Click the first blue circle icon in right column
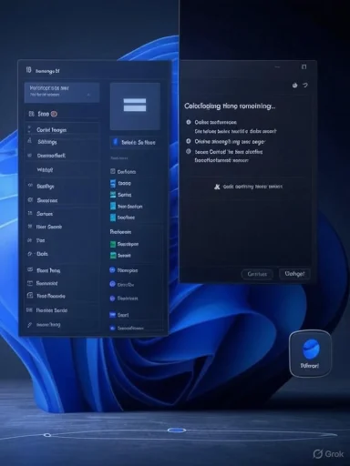The image size is (350, 466). [x=112, y=269]
